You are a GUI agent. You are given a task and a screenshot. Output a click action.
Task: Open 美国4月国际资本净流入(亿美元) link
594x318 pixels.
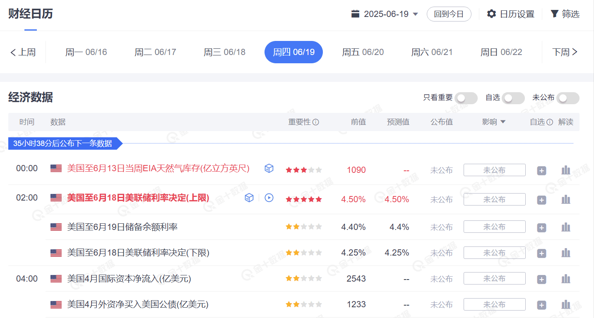tap(129, 279)
